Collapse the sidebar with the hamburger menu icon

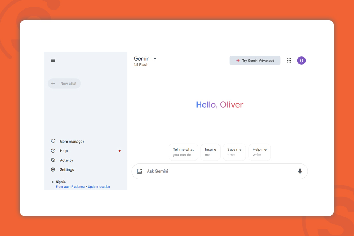click(x=53, y=61)
